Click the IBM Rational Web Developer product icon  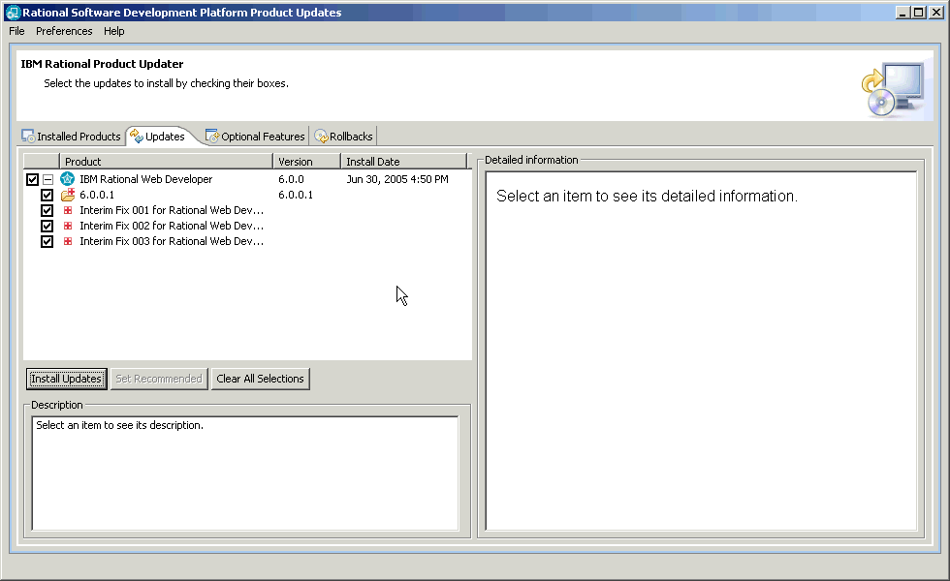[67, 179]
